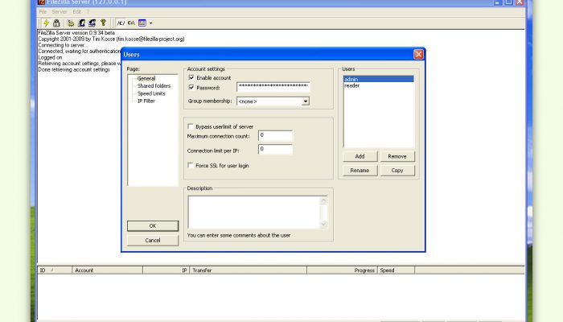Click the yellow question mark help icon
The width and height of the screenshot is (563, 322).
103,23
